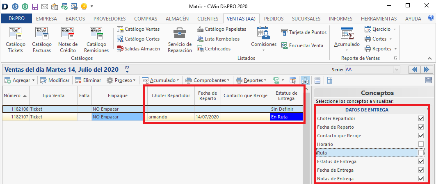Image resolution: width=436 pixels, height=184 pixels.
Task: Expand grid Acumulado dropdown
Action: (x=178, y=80)
